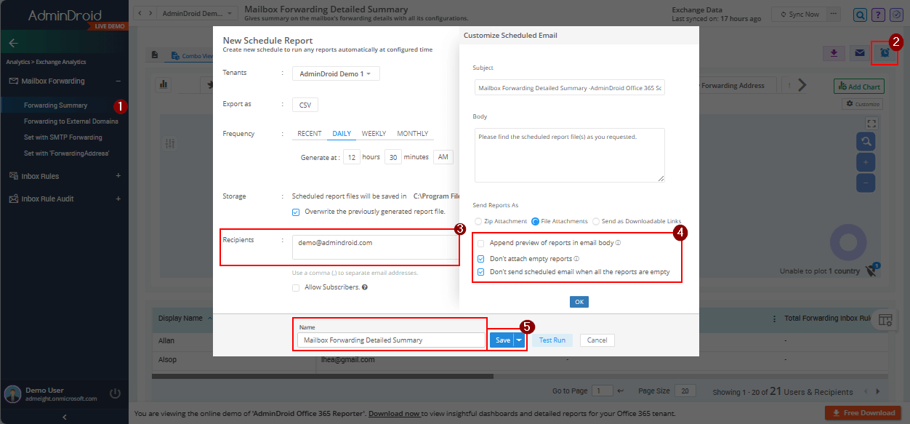Click the fullscreen expand icon above the map
Image resolution: width=910 pixels, height=424 pixels.
tap(871, 123)
